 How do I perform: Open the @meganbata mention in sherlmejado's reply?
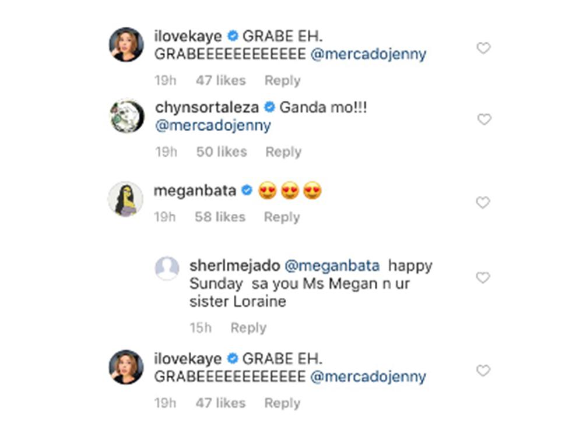332,266
